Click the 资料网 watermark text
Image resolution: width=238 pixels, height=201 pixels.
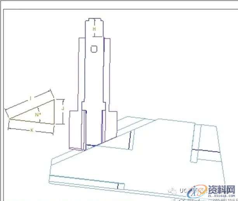[222, 188]
